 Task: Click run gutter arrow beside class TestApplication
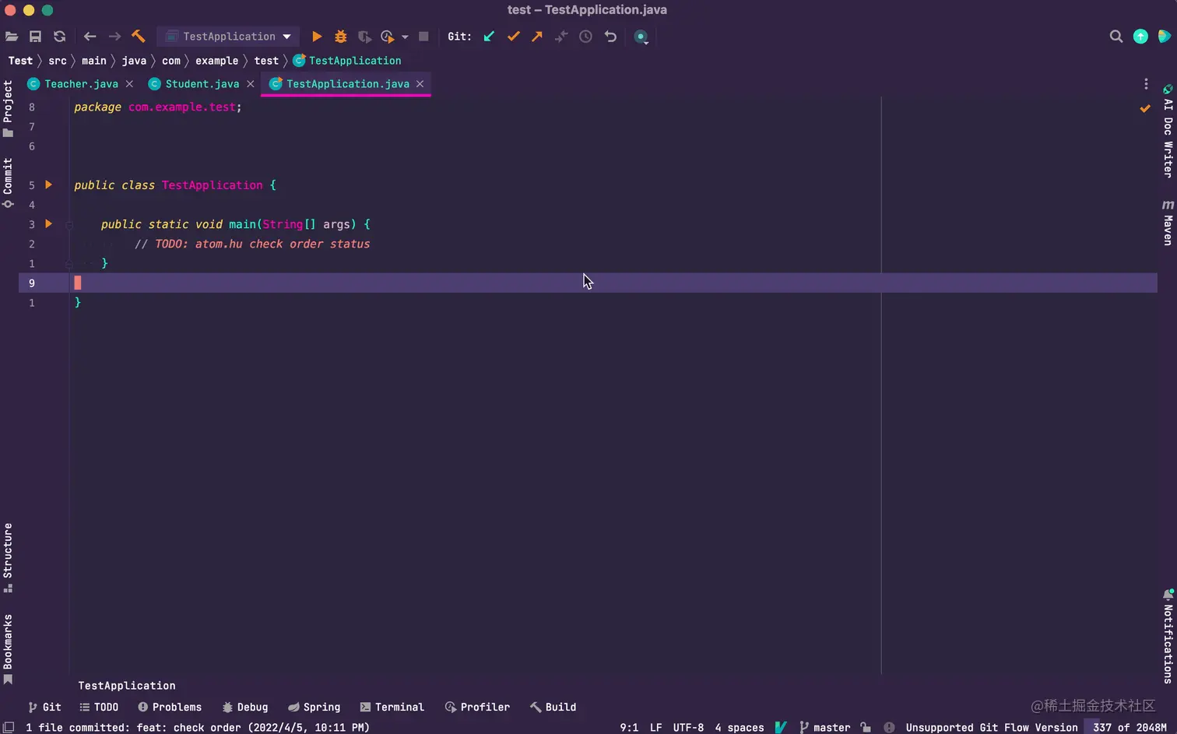[48, 184]
